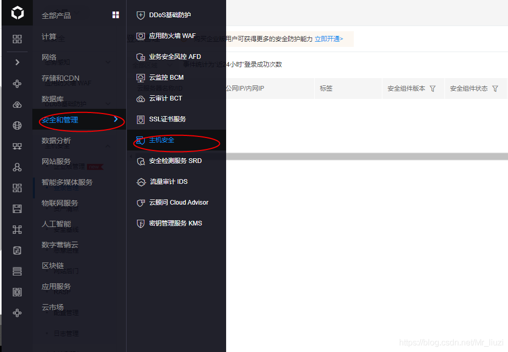This screenshot has width=508, height=352.
Task: Click the 流量审计 IDS icon
Action: [x=141, y=182]
